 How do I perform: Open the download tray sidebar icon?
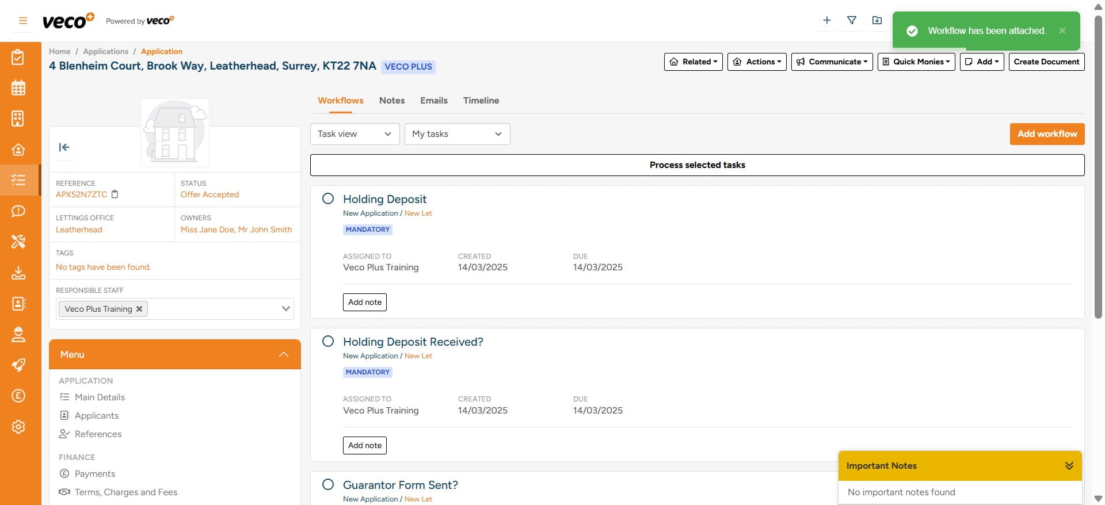click(x=18, y=273)
